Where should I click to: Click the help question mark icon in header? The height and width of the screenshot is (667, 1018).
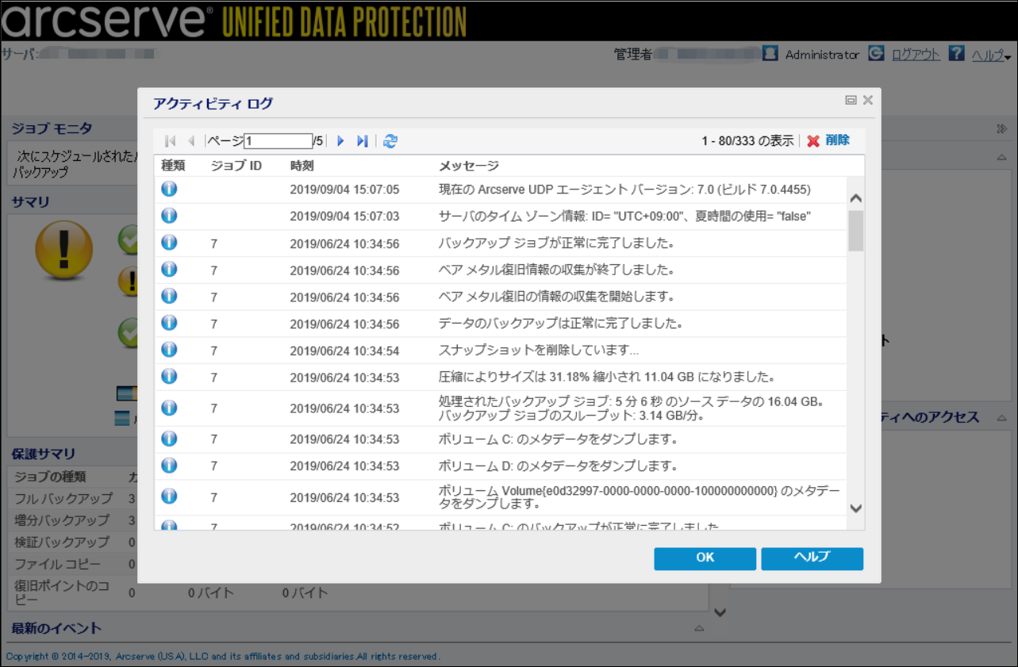(x=957, y=53)
